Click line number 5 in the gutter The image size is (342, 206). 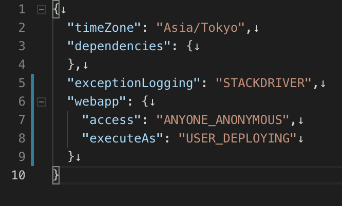[22, 83]
